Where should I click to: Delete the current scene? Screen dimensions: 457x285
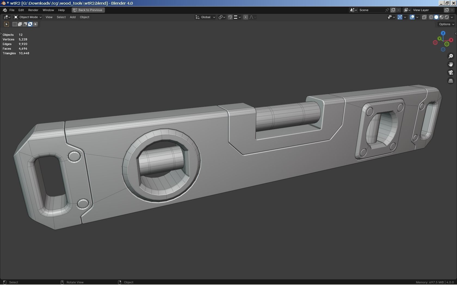tap(399, 10)
